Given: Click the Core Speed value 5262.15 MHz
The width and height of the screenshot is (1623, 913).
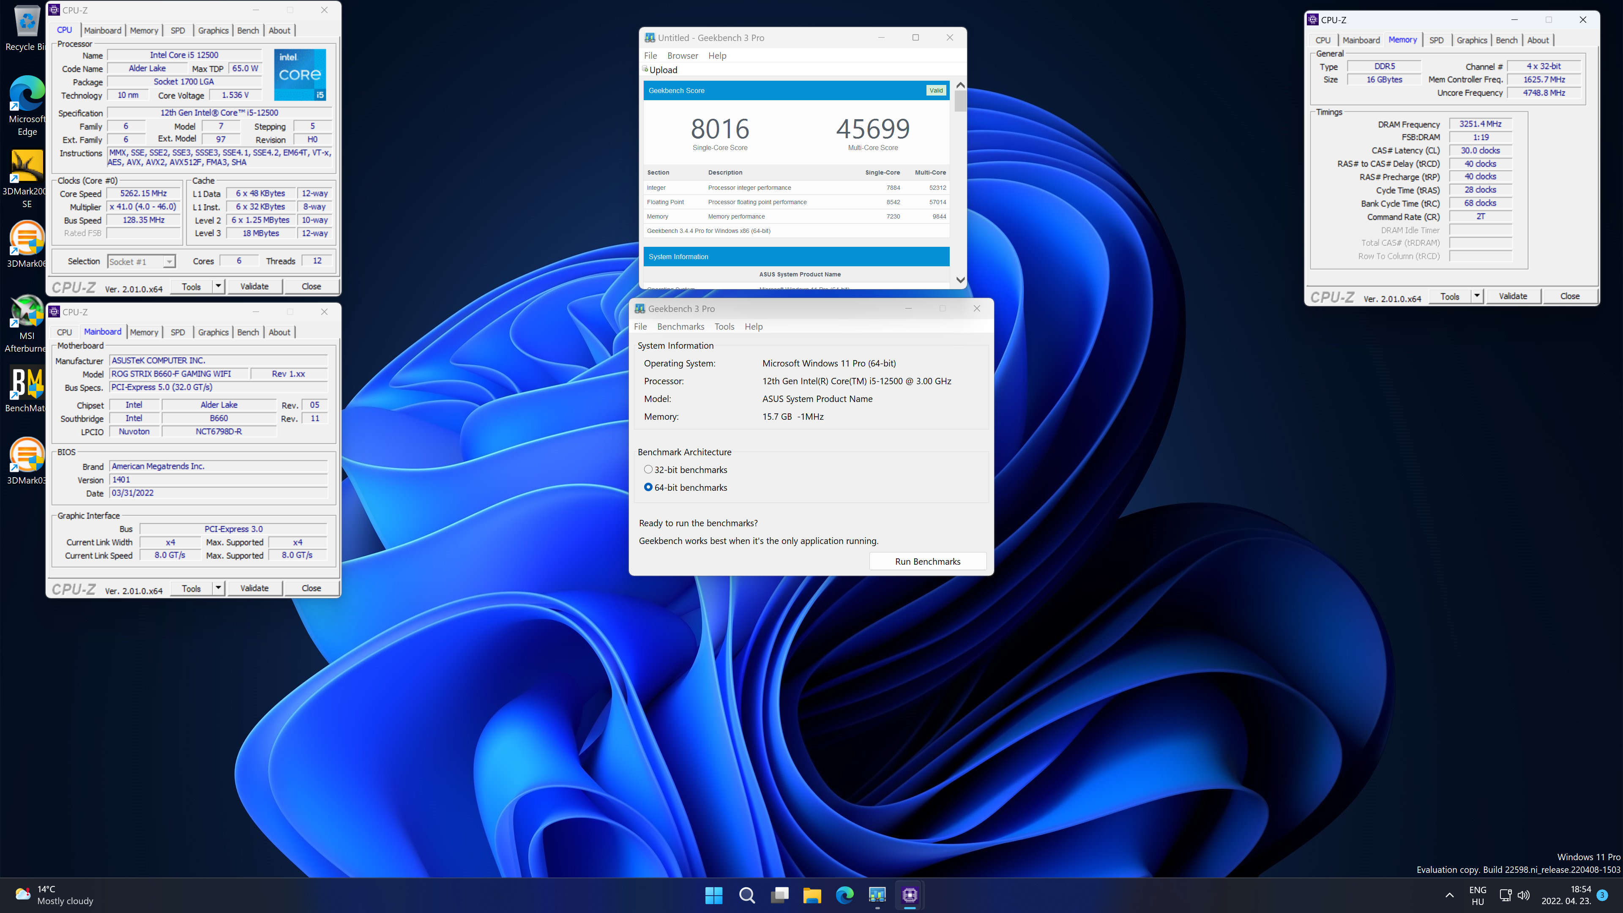Looking at the screenshot, I should [x=144, y=194].
